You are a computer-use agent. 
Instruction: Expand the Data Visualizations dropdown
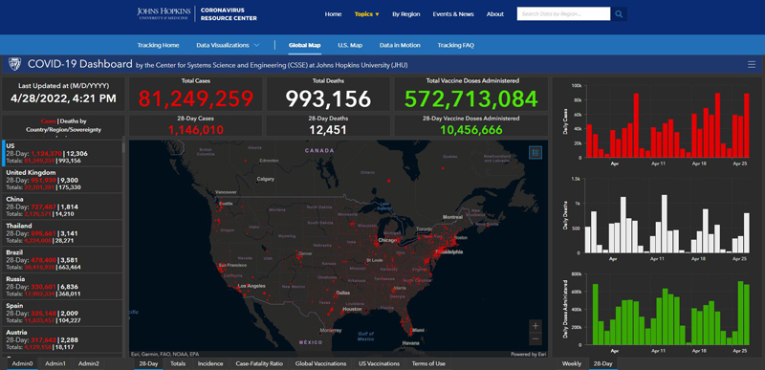(228, 45)
